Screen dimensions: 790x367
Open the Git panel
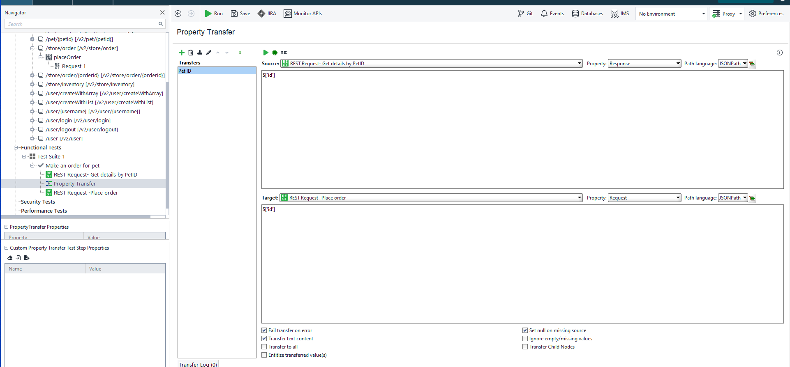tap(525, 14)
